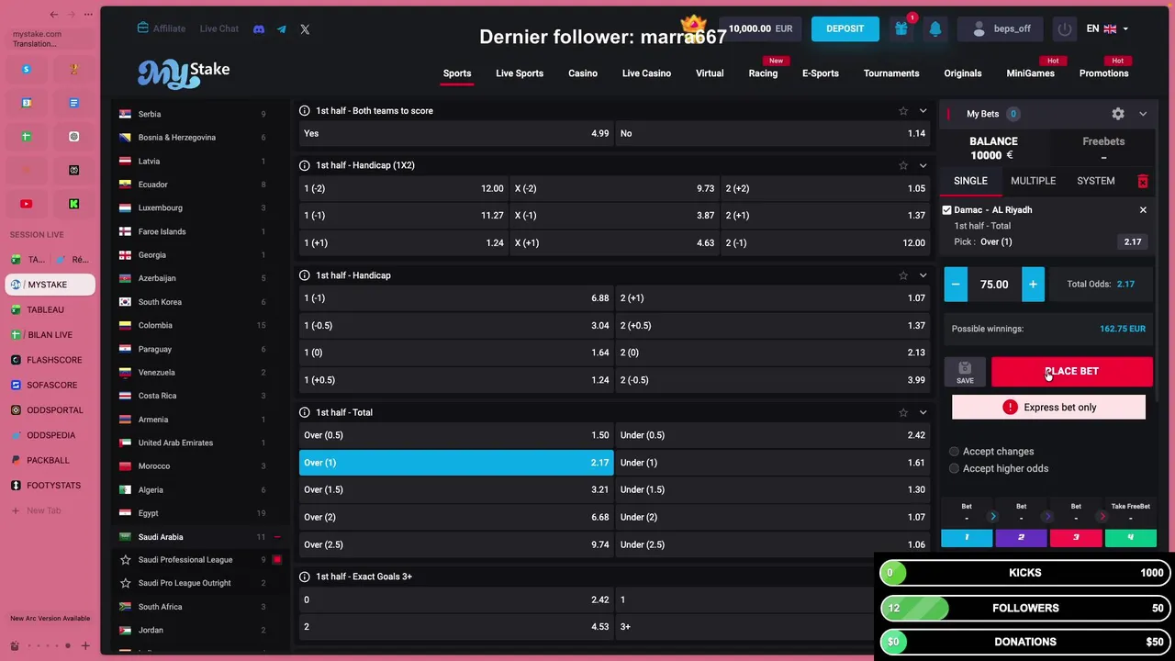Select Under (1) odds 1.61
Screen dimensions: 1175x661
773,463
